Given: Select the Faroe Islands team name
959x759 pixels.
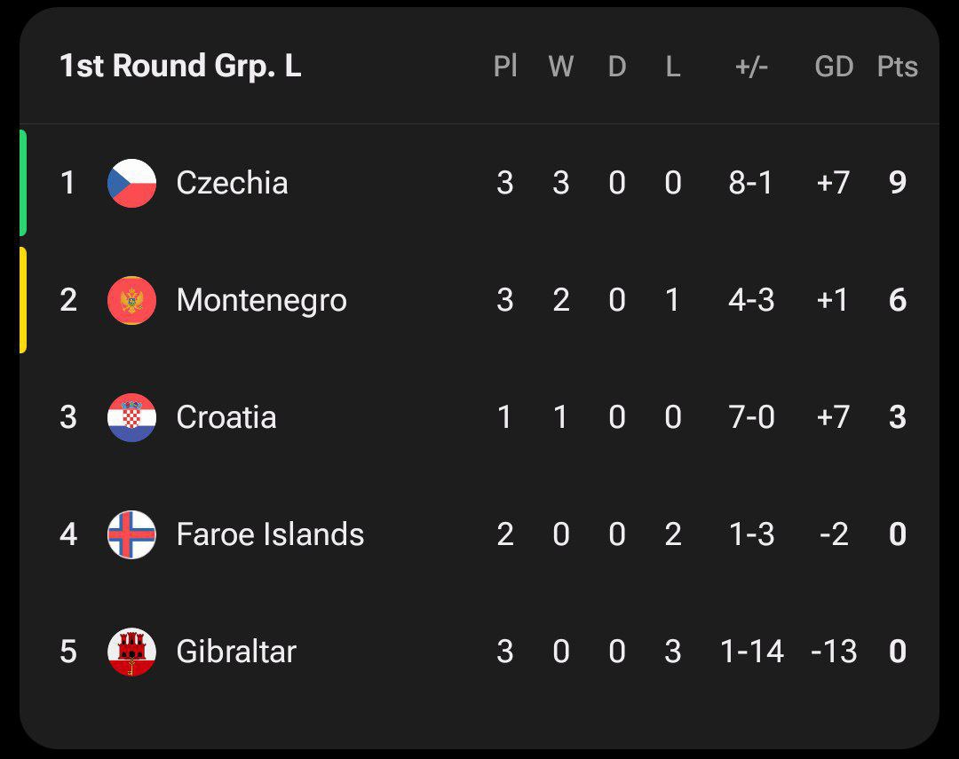Looking at the screenshot, I should point(270,534).
